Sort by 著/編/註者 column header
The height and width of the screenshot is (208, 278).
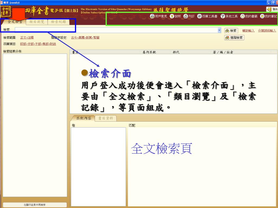(x=241, y=52)
